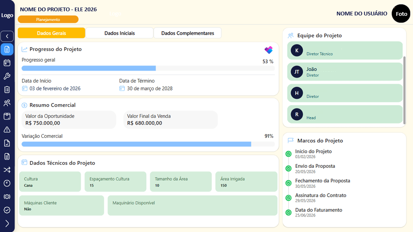This screenshot has height=232, width=413.
Task: Open the people/team icon in sidebar
Action: [7, 103]
